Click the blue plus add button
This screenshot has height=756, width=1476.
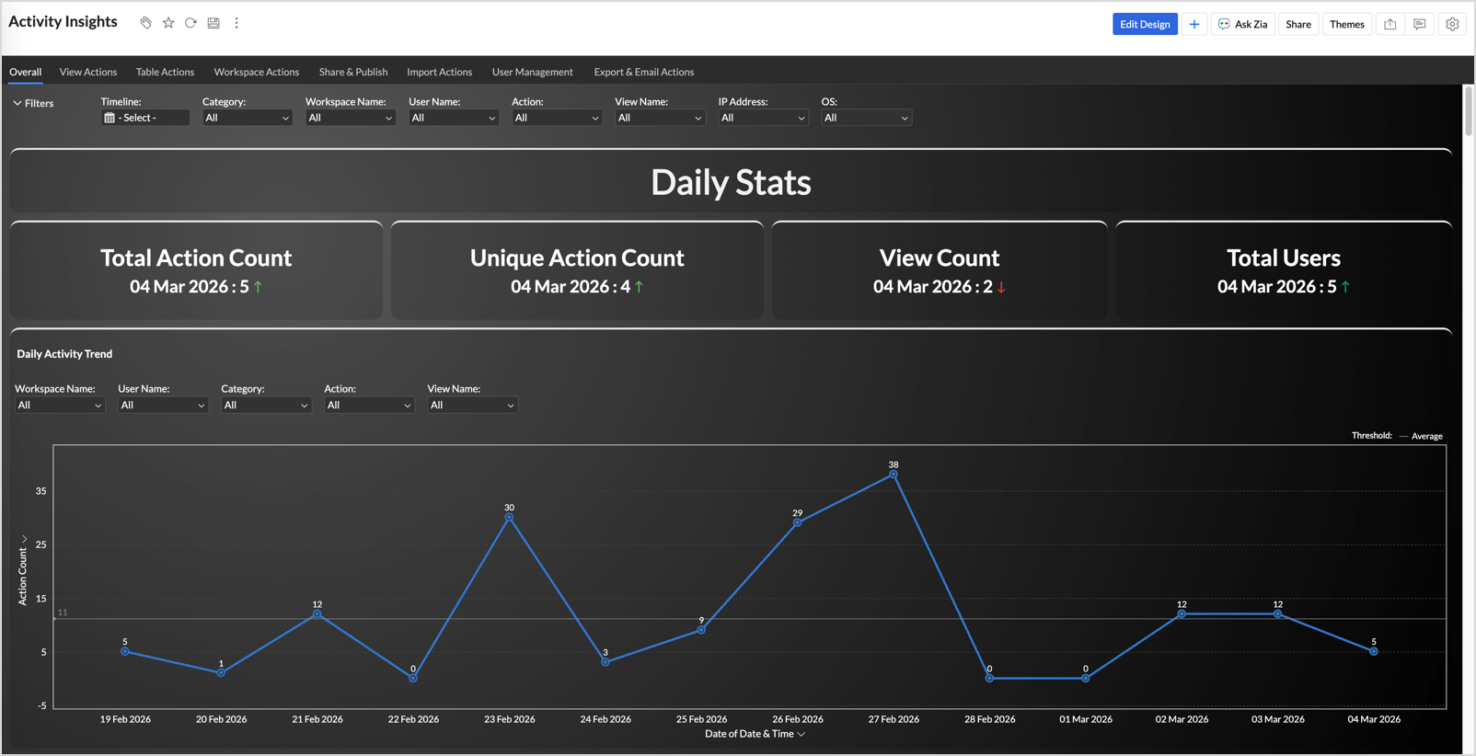click(x=1193, y=24)
